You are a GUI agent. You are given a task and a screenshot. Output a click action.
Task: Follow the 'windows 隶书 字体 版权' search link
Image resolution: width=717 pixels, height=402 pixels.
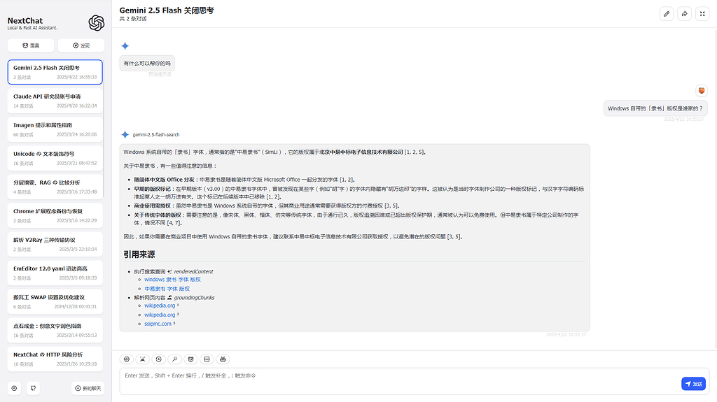click(172, 280)
